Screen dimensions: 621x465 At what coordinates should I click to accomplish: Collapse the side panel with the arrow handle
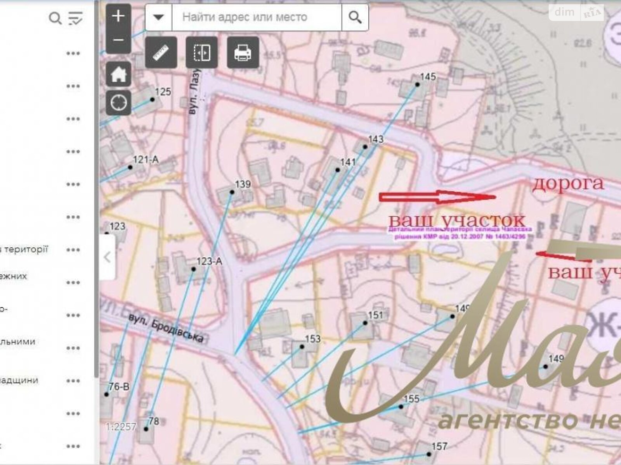tap(108, 257)
